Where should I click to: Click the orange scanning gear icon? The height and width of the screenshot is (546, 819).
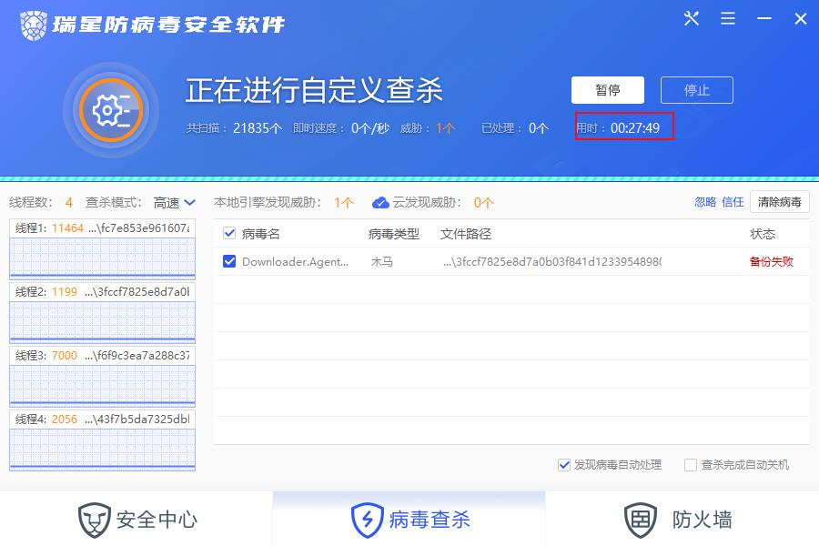(111, 110)
